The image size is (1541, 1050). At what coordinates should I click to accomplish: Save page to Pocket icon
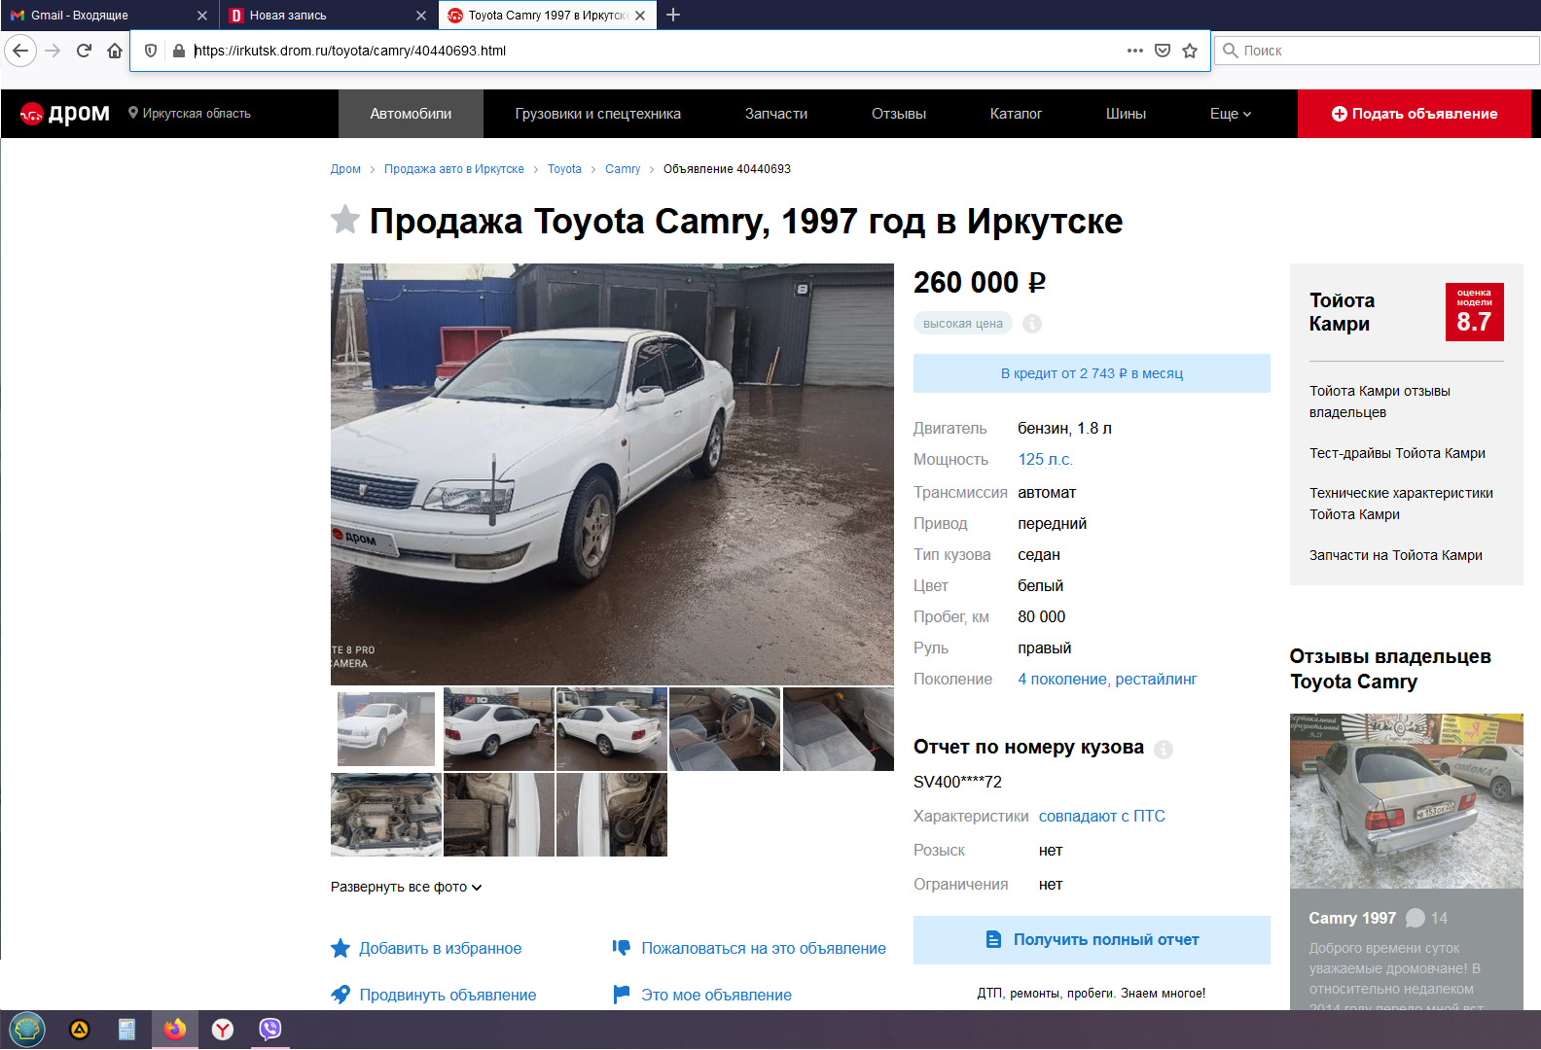pos(1162,51)
